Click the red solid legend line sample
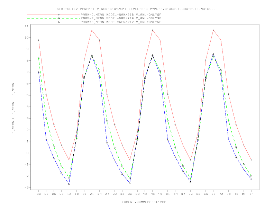This screenshot has height=211, width=274. (54, 14)
